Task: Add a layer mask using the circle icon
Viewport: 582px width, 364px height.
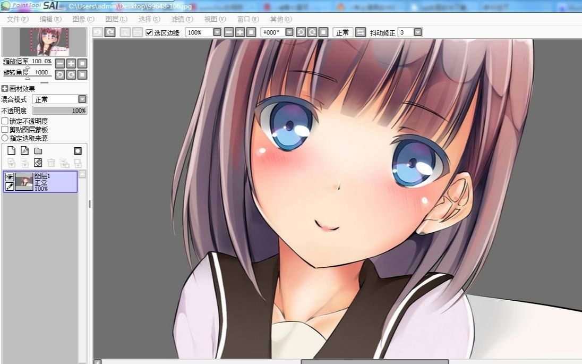Action: point(78,150)
